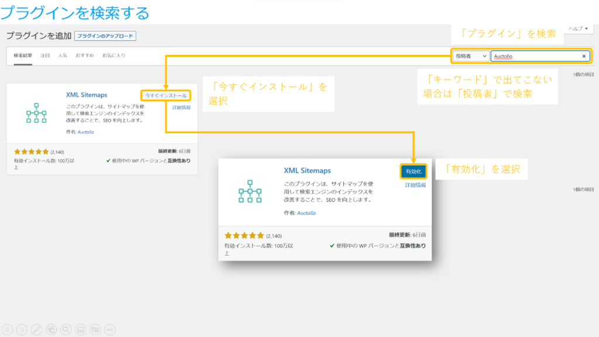Click 互換性あり text on activated card
The width and height of the screenshot is (599, 337).
point(412,246)
